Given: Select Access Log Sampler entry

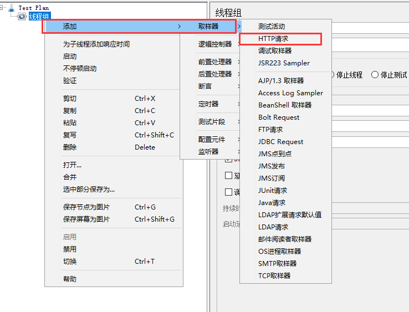Looking at the screenshot, I should tap(285, 93).
